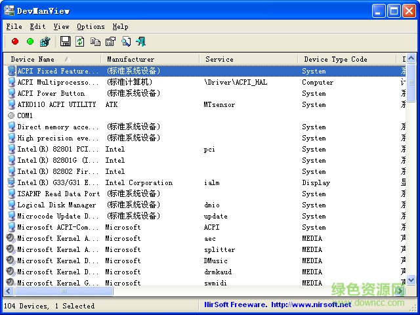Sort by the Manufacturer column header
Screen dimensions: 420x315
pos(131,59)
